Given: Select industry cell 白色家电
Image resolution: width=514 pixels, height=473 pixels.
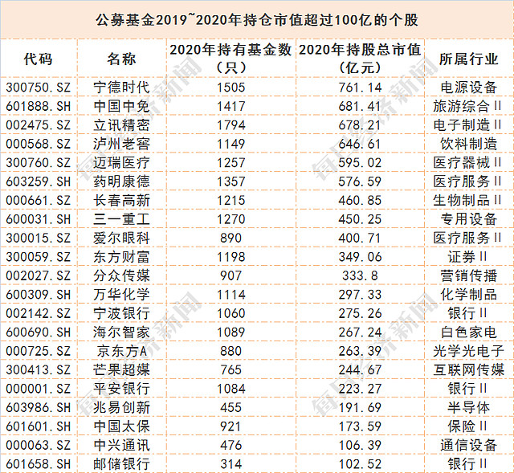Looking at the screenshot, I should coord(469,332).
